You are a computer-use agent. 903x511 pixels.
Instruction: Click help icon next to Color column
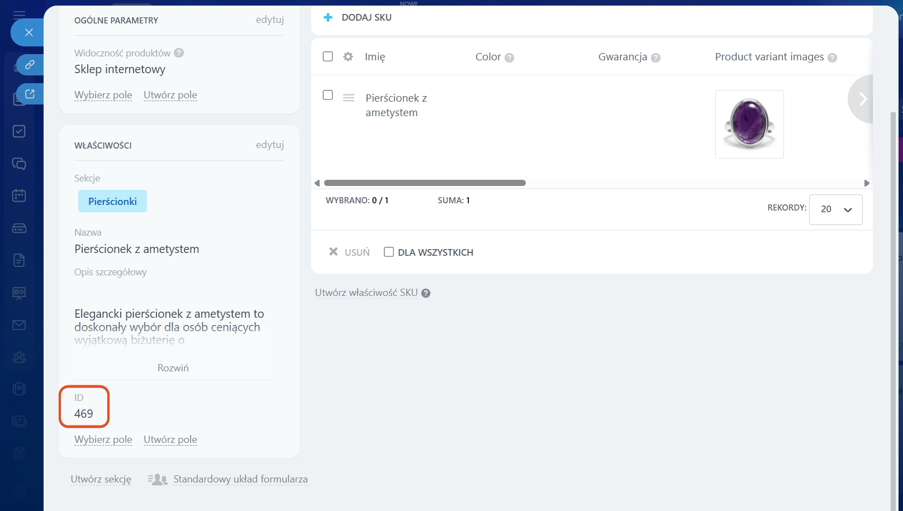coord(509,58)
